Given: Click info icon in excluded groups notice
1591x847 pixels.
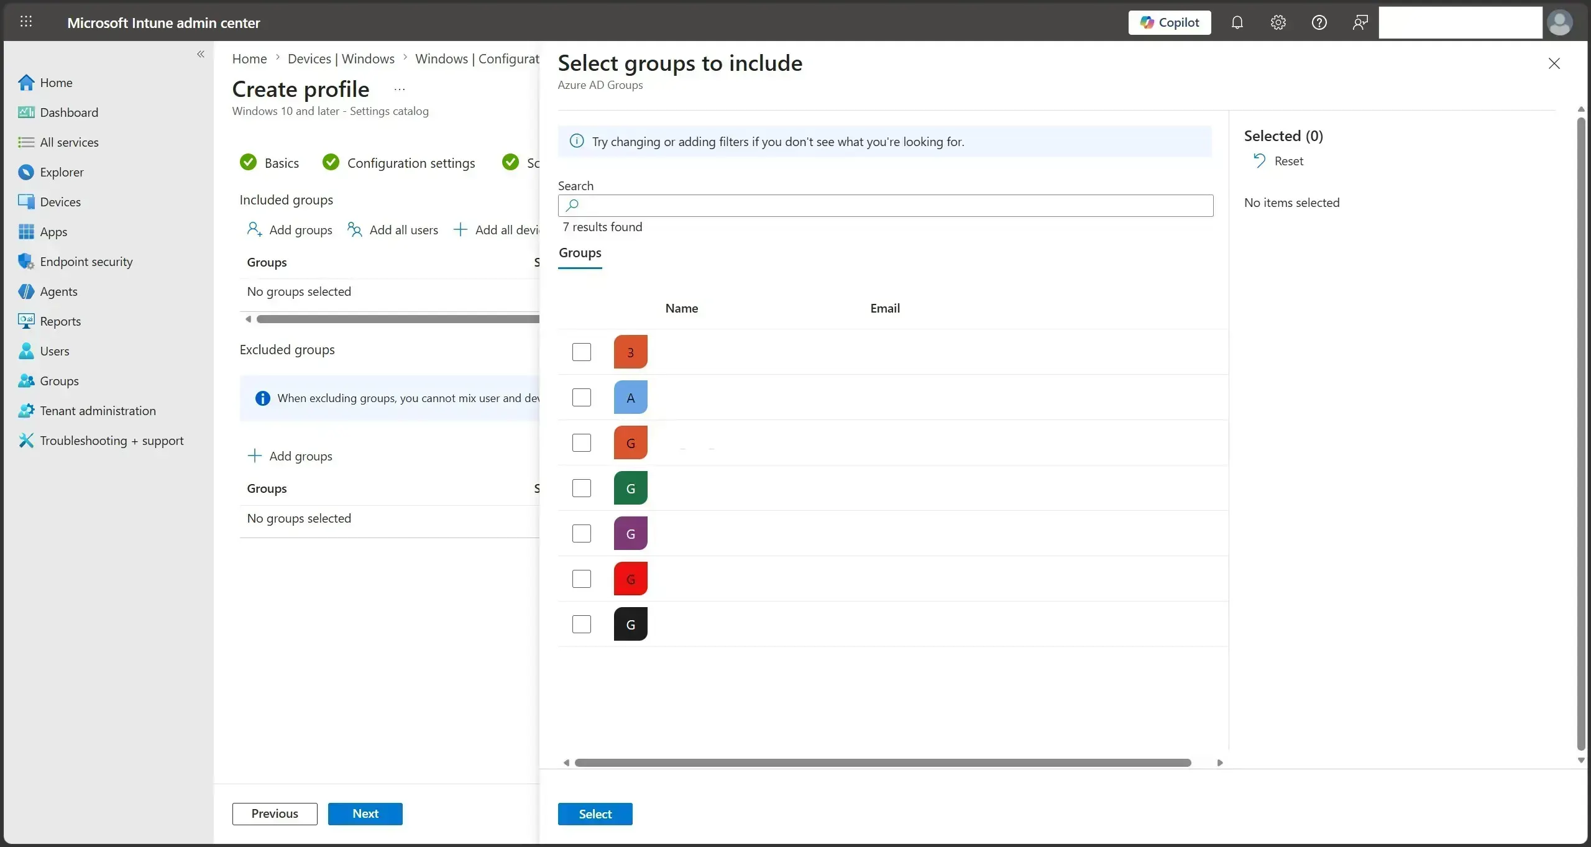Looking at the screenshot, I should point(263,398).
